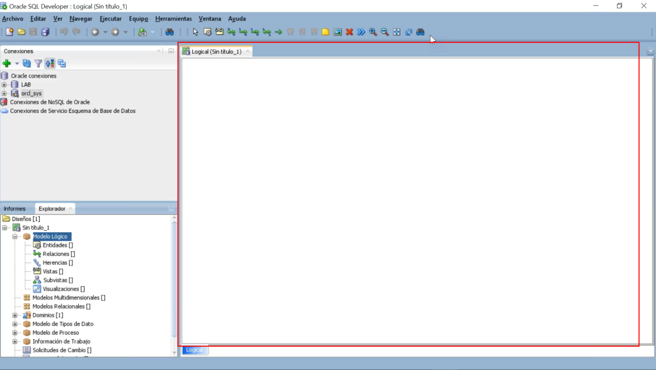Click the Zoom In magnifier icon
656x370 pixels.
[373, 32]
